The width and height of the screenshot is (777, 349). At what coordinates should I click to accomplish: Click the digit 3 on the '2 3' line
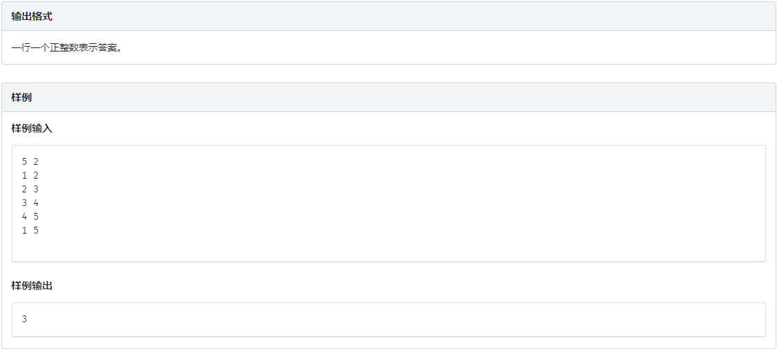click(x=36, y=189)
